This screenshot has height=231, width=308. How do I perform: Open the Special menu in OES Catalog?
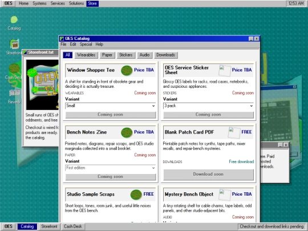tap(86, 44)
